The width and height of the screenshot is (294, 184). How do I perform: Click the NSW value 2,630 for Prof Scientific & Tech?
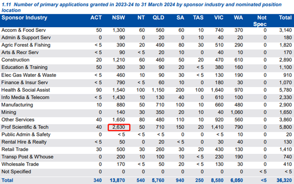click(x=119, y=127)
